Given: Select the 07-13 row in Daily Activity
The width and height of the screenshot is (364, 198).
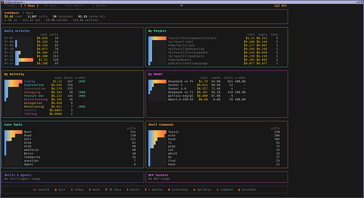Looking at the screenshot, I should pos(31,60).
